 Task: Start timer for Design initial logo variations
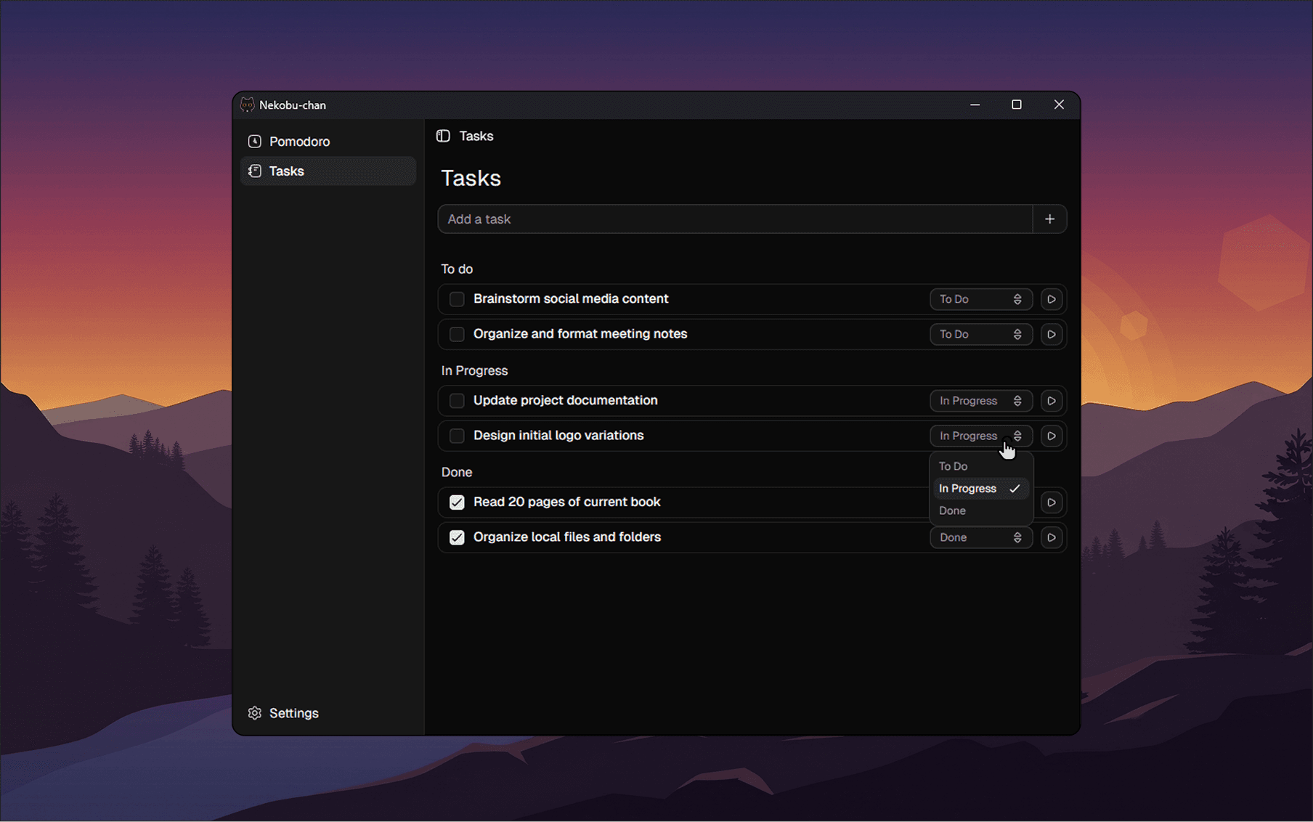[1051, 436]
